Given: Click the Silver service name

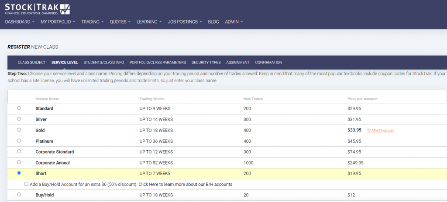Looking at the screenshot, I should [x=41, y=119].
